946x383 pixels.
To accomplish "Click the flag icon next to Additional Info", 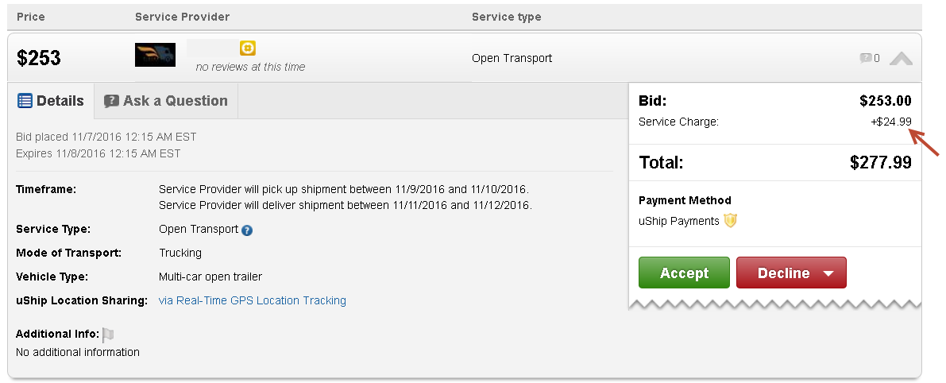I will click(x=108, y=335).
